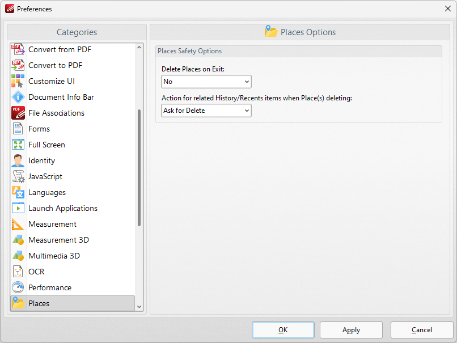Click the Apply button
457x343 pixels.
351,330
